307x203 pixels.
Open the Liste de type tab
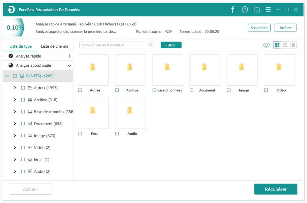20,46
